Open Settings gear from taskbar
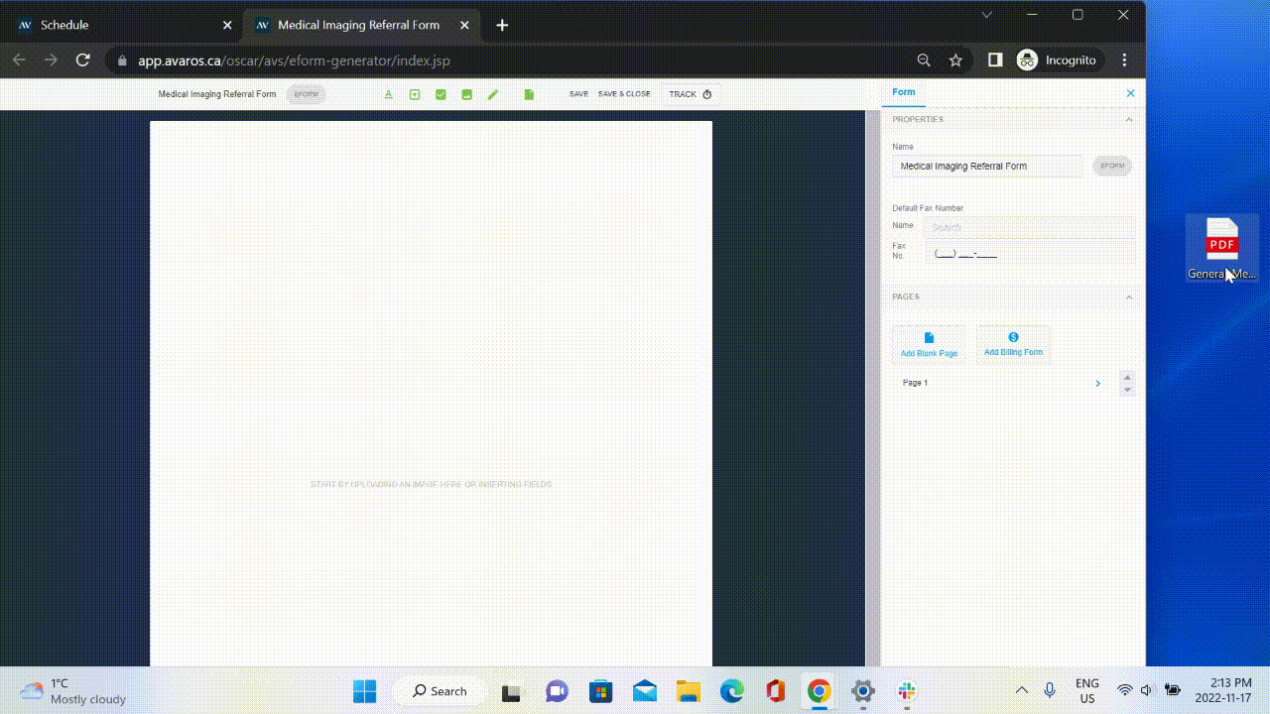This screenshot has height=714, width=1270. [863, 691]
